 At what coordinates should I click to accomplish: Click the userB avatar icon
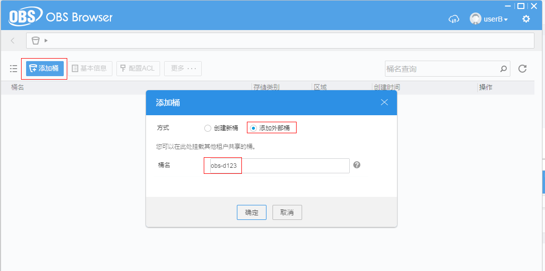tap(475, 19)
